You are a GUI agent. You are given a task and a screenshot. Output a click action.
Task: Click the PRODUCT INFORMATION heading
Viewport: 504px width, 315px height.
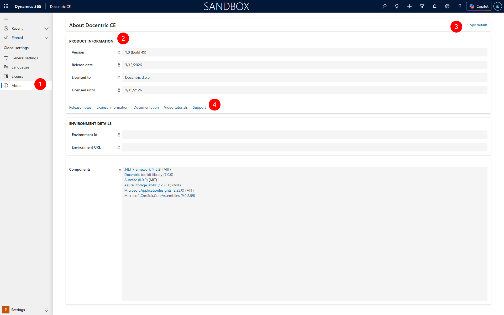point(91,41)
